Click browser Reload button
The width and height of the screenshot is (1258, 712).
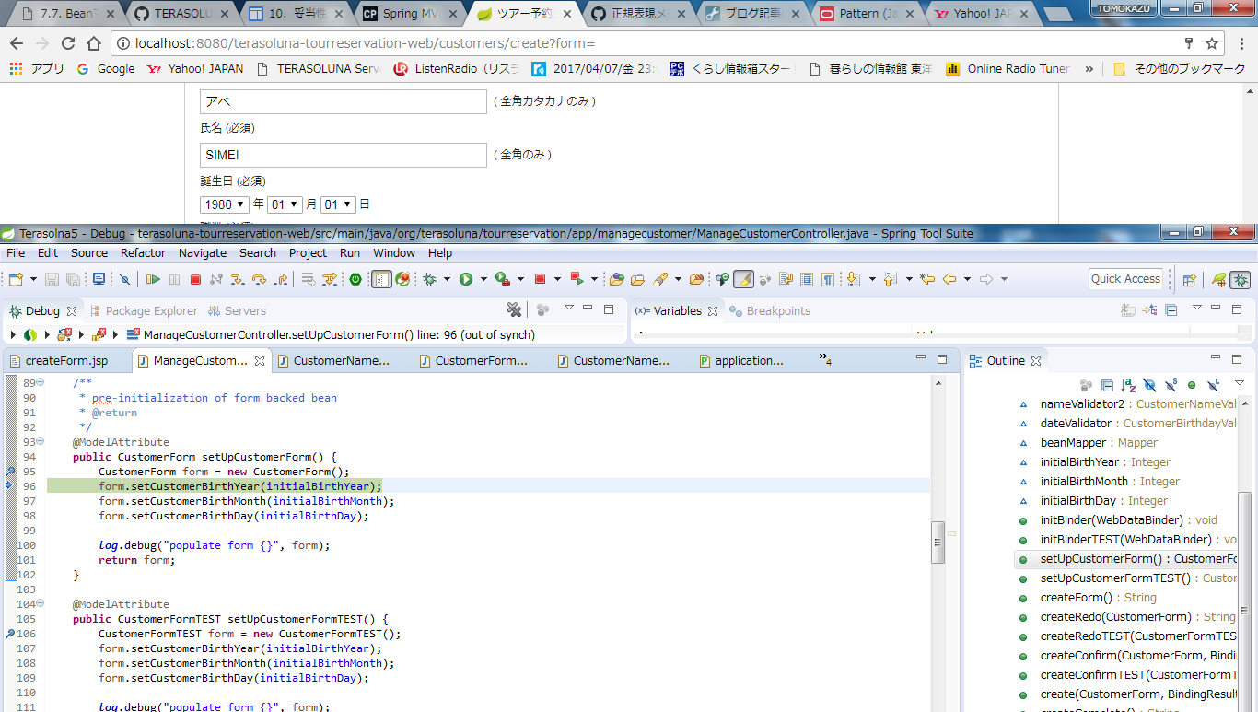pos(68,43)
